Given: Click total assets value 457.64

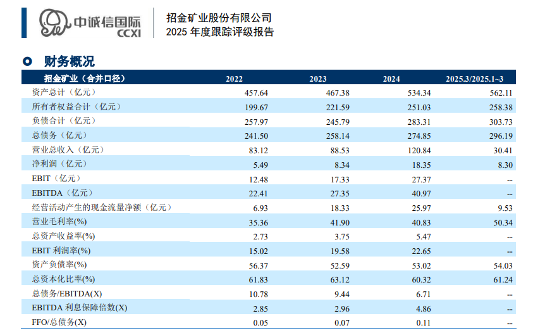Looking at the screenshot, I should coord(256,93).
